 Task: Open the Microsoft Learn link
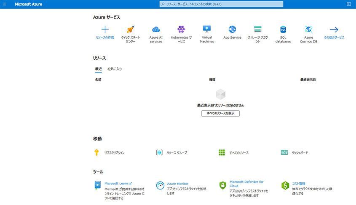coord(116,184)
